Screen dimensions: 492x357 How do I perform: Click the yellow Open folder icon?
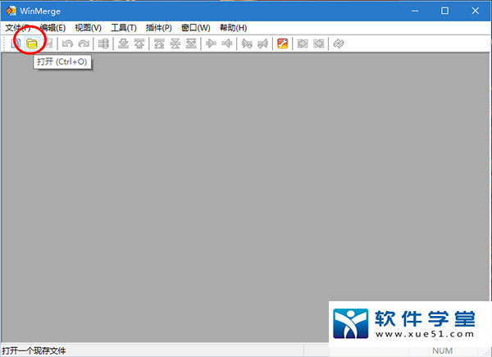coord(32,43)
